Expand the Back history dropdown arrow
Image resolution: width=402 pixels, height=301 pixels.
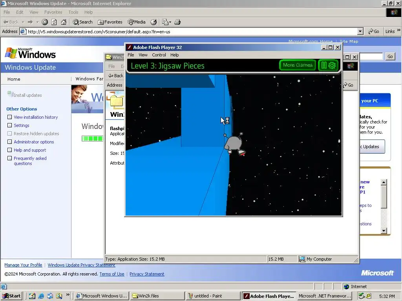pyautogui.click(x=23, y=22)
